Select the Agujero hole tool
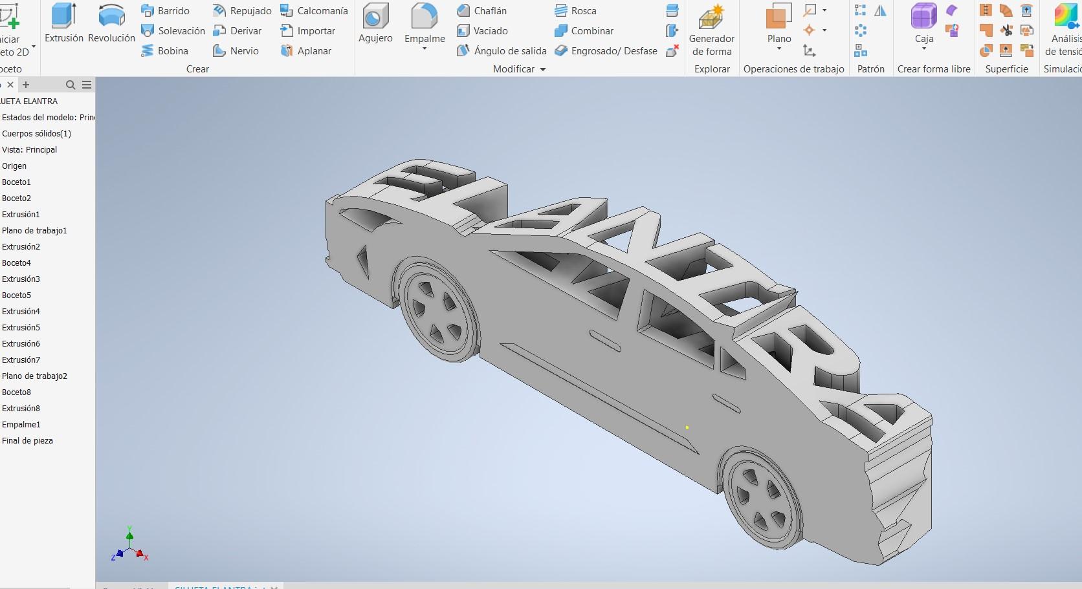The height and width of the screenshot is (589, 1082). click(x=375, y=23)
